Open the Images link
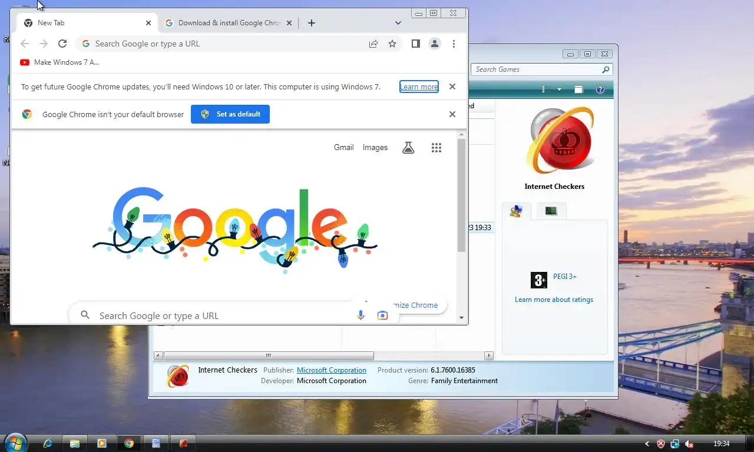754x452 pixels. pyautogui.click(x=375, y=148)
